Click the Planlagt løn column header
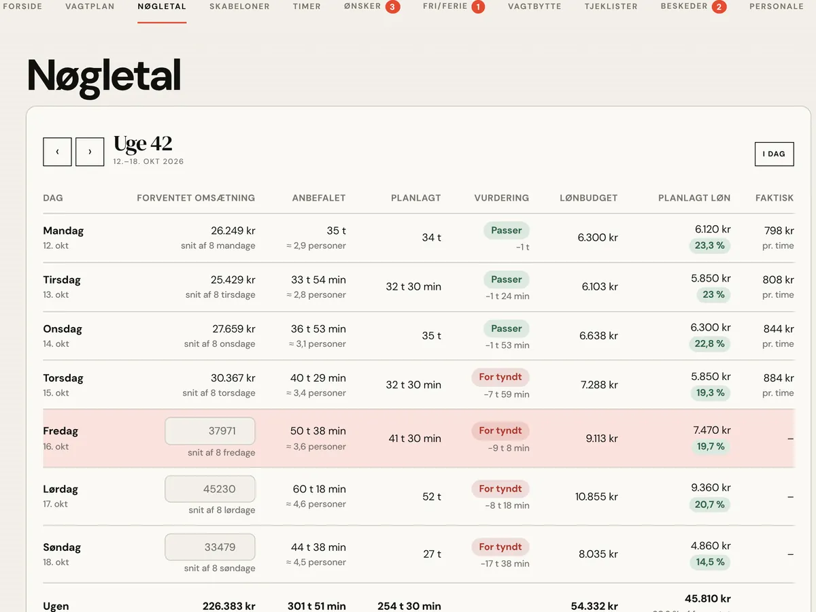This screenshot has height=612, width=816. (x=694, y=198)
